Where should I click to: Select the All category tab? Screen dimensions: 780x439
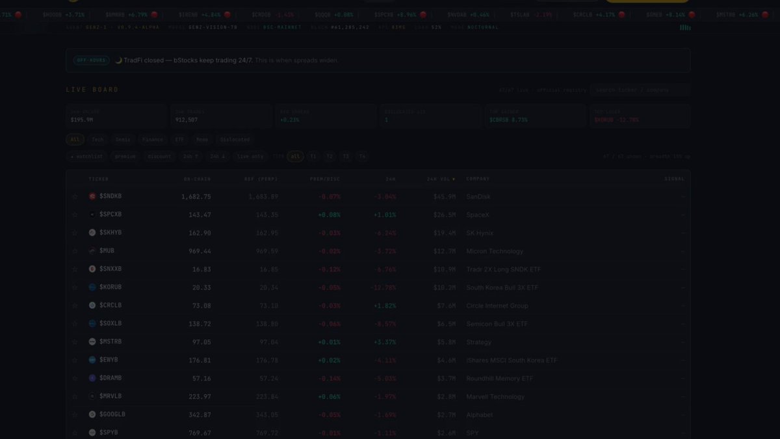(75, 140)
